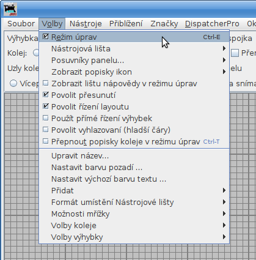Click the JMRI locomotive window icon
Image resolution: width=256 pixels, height=260 pixels.
pos(10,9)
